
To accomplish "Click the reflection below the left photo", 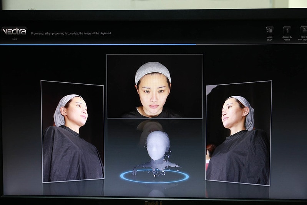I will pyautogui.click(x=73, y=188).
